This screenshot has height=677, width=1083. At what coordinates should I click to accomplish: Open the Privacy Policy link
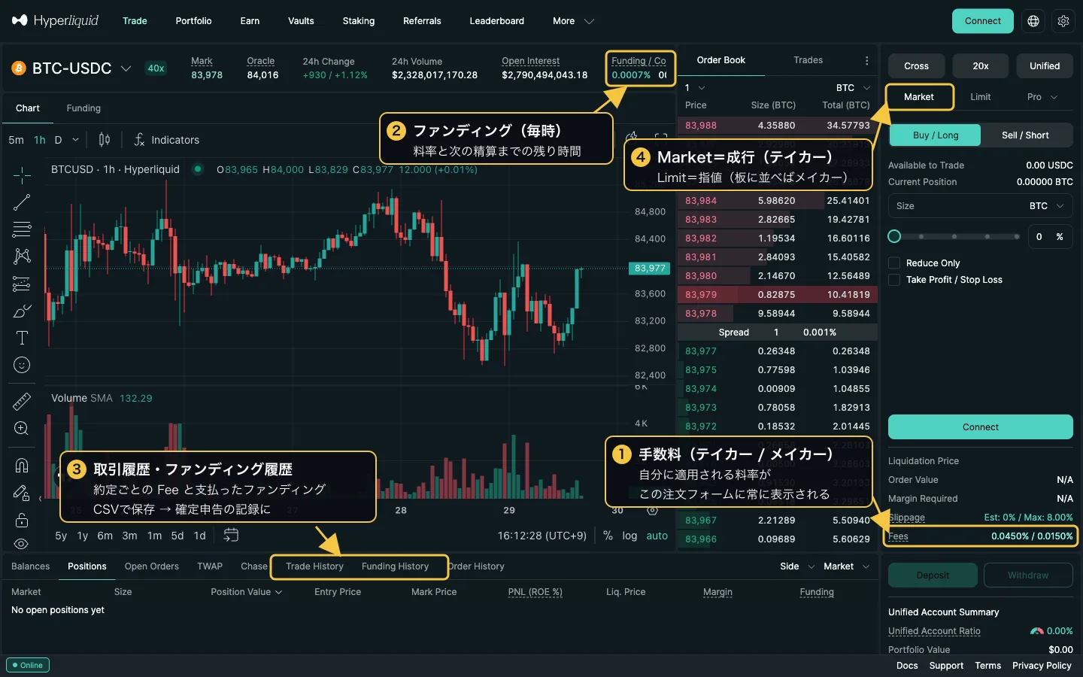1042,666
